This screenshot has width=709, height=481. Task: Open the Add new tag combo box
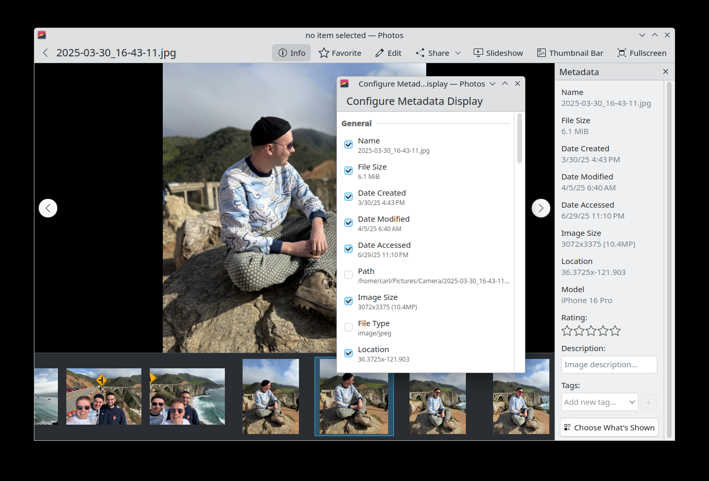click(600, 402)
